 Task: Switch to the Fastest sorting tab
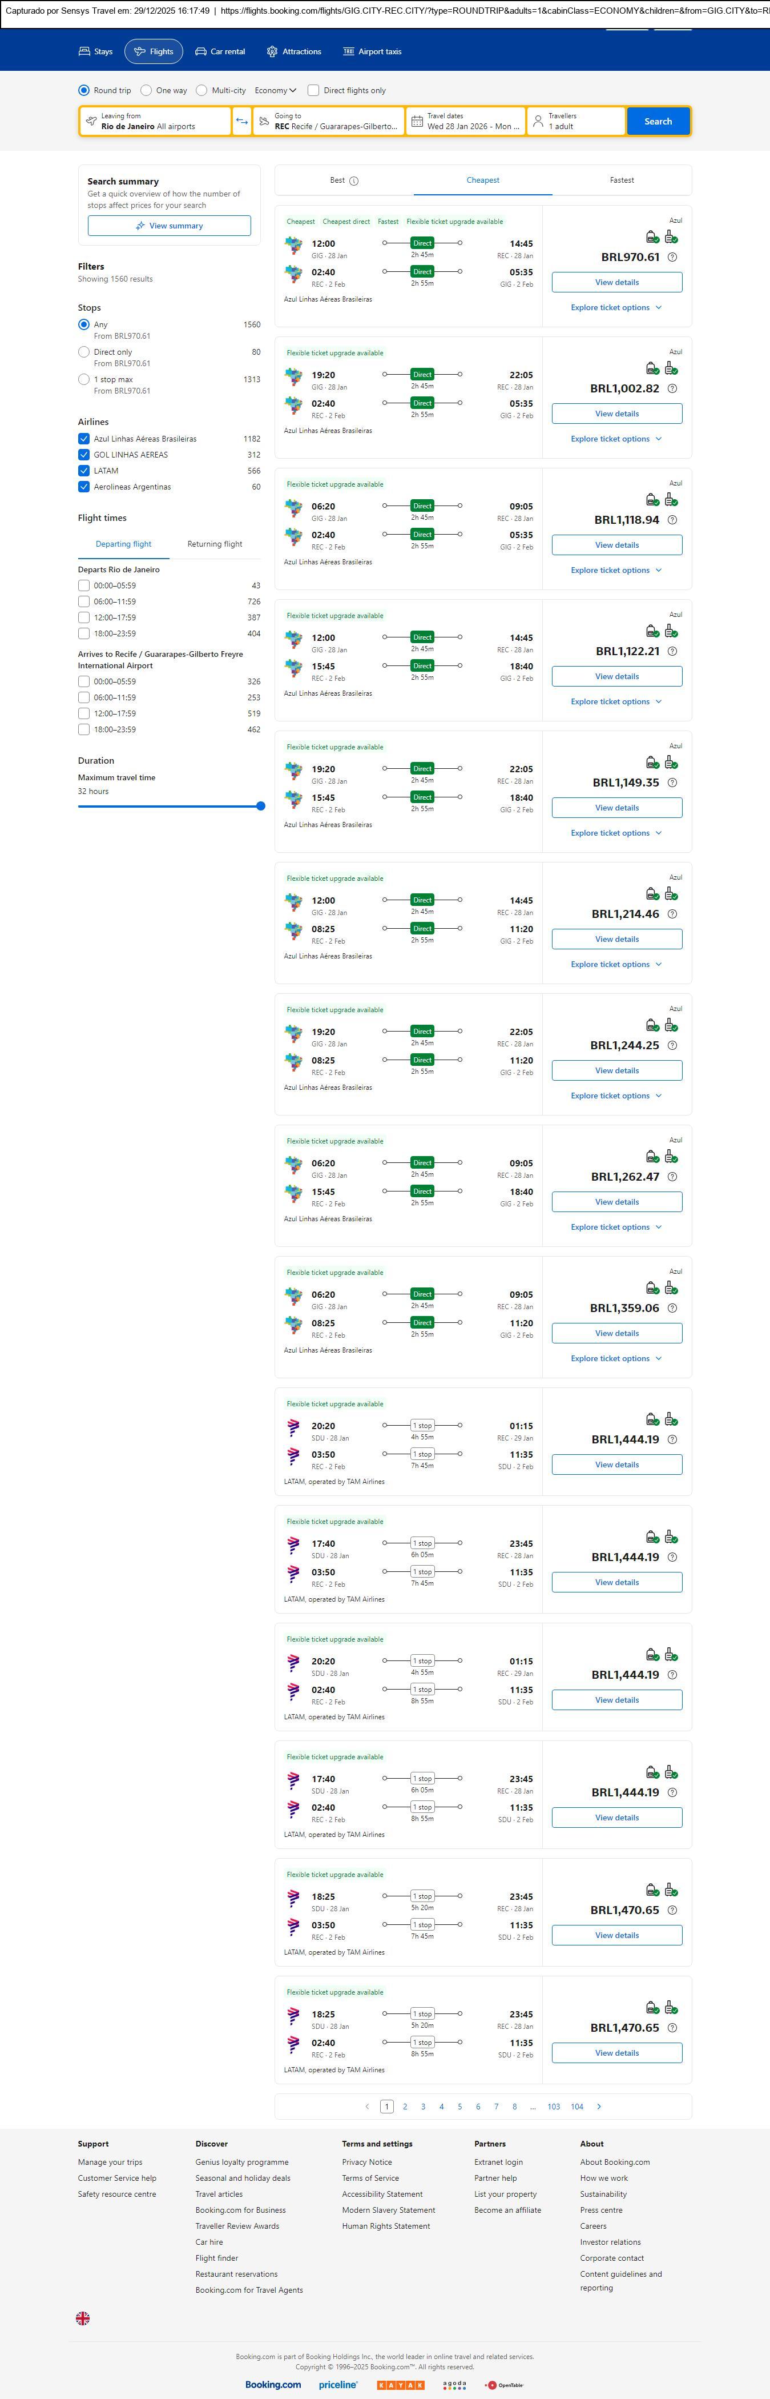(622, 180)
